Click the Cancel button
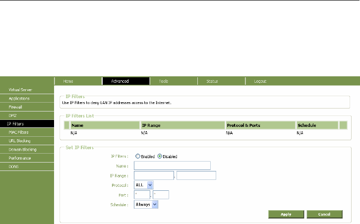 (x=324, y=214)
